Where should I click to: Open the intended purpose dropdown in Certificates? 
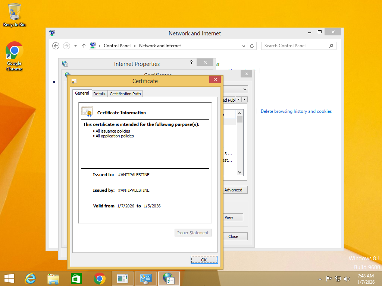[245, 89]
